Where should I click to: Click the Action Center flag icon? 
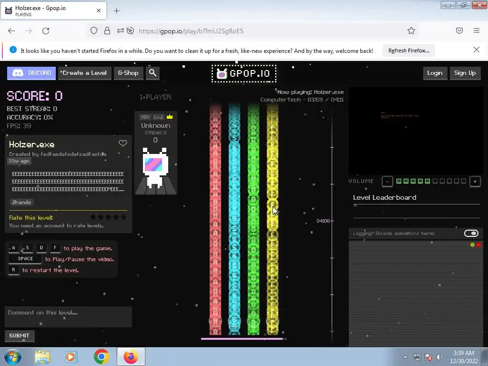coord(428,357)
